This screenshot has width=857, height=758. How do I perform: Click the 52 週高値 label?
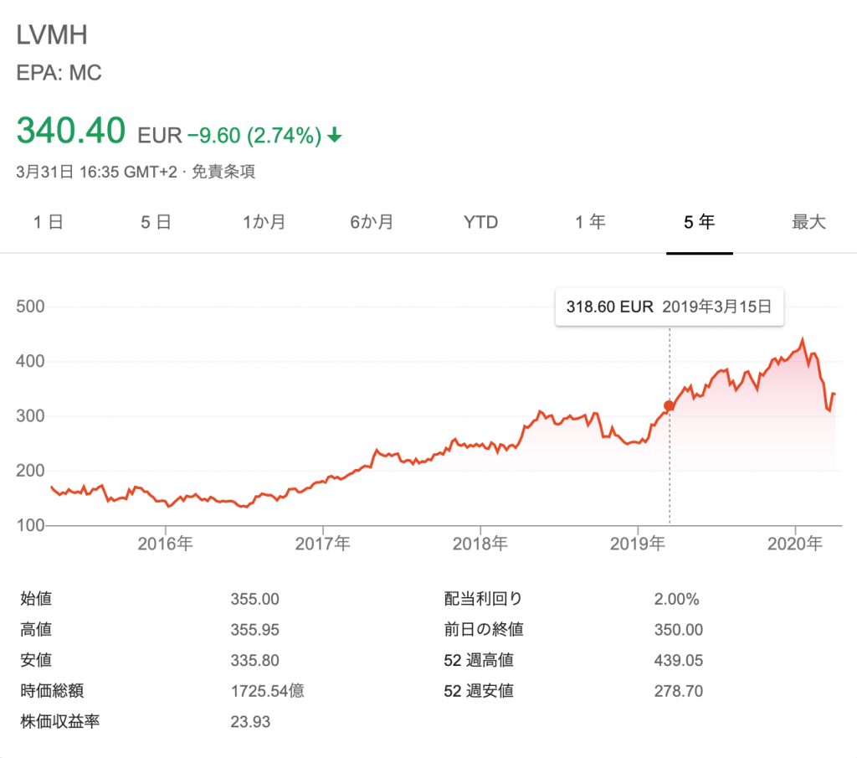click(479, 660)
